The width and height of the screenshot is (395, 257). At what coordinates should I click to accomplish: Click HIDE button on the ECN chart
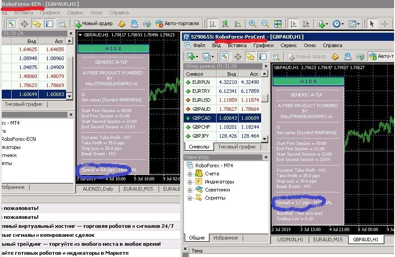pos(113,48)
